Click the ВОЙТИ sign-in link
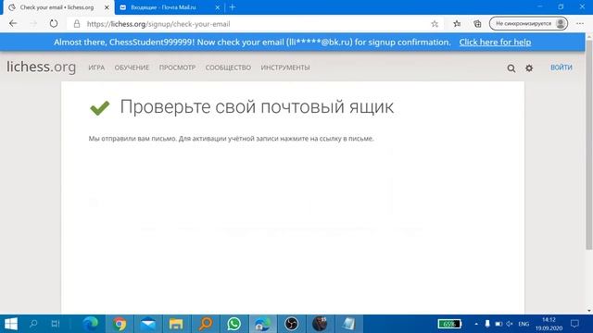 coord(561,68)
